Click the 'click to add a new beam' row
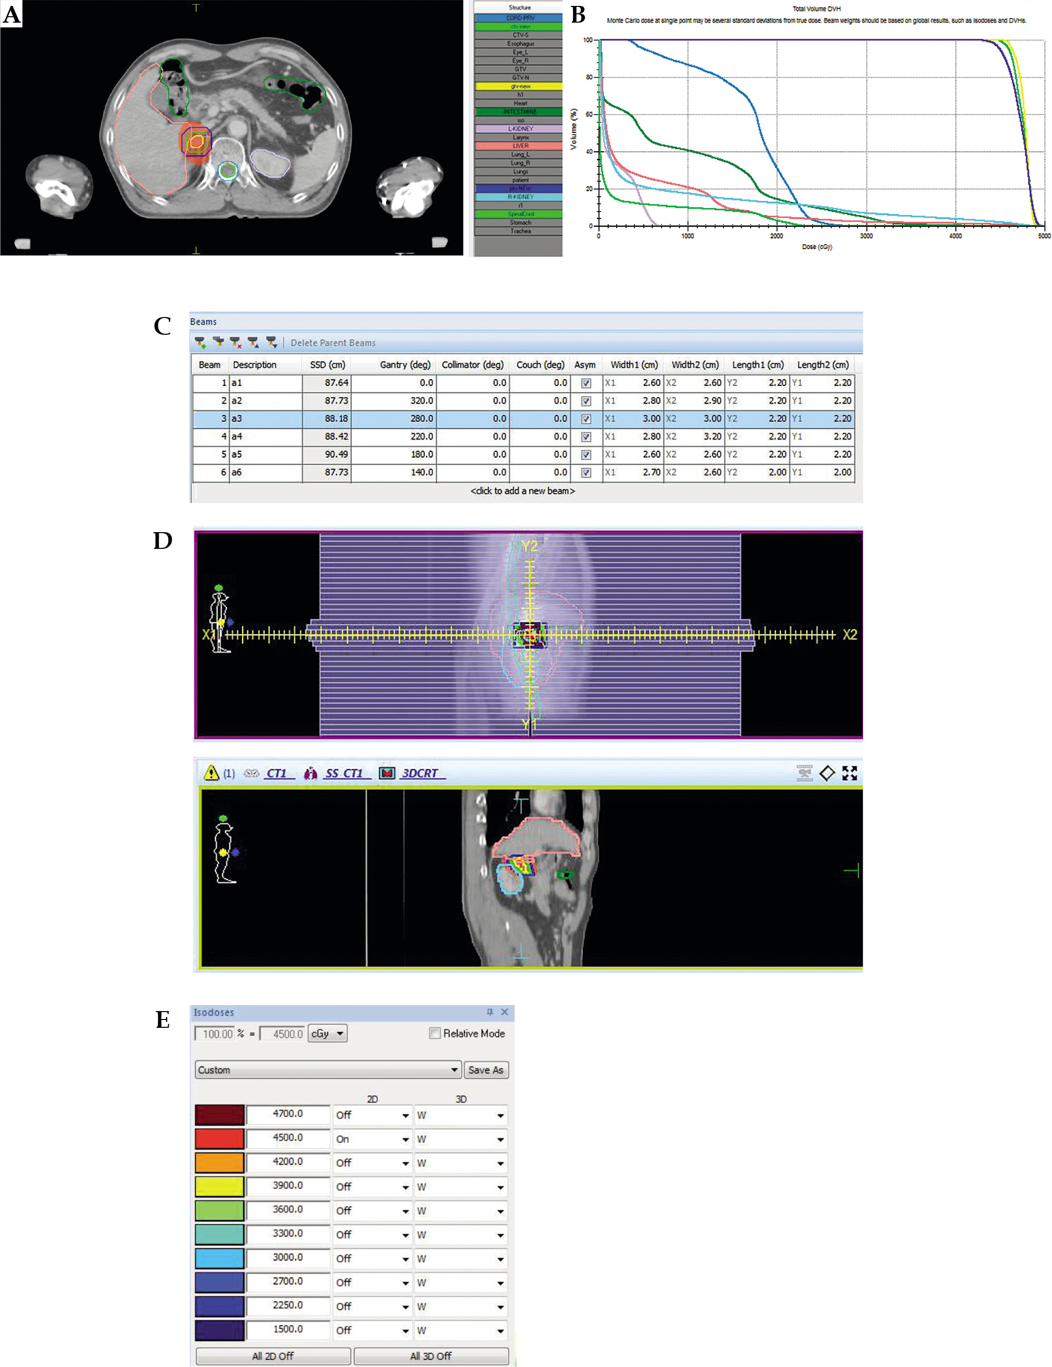 point(522,491)
